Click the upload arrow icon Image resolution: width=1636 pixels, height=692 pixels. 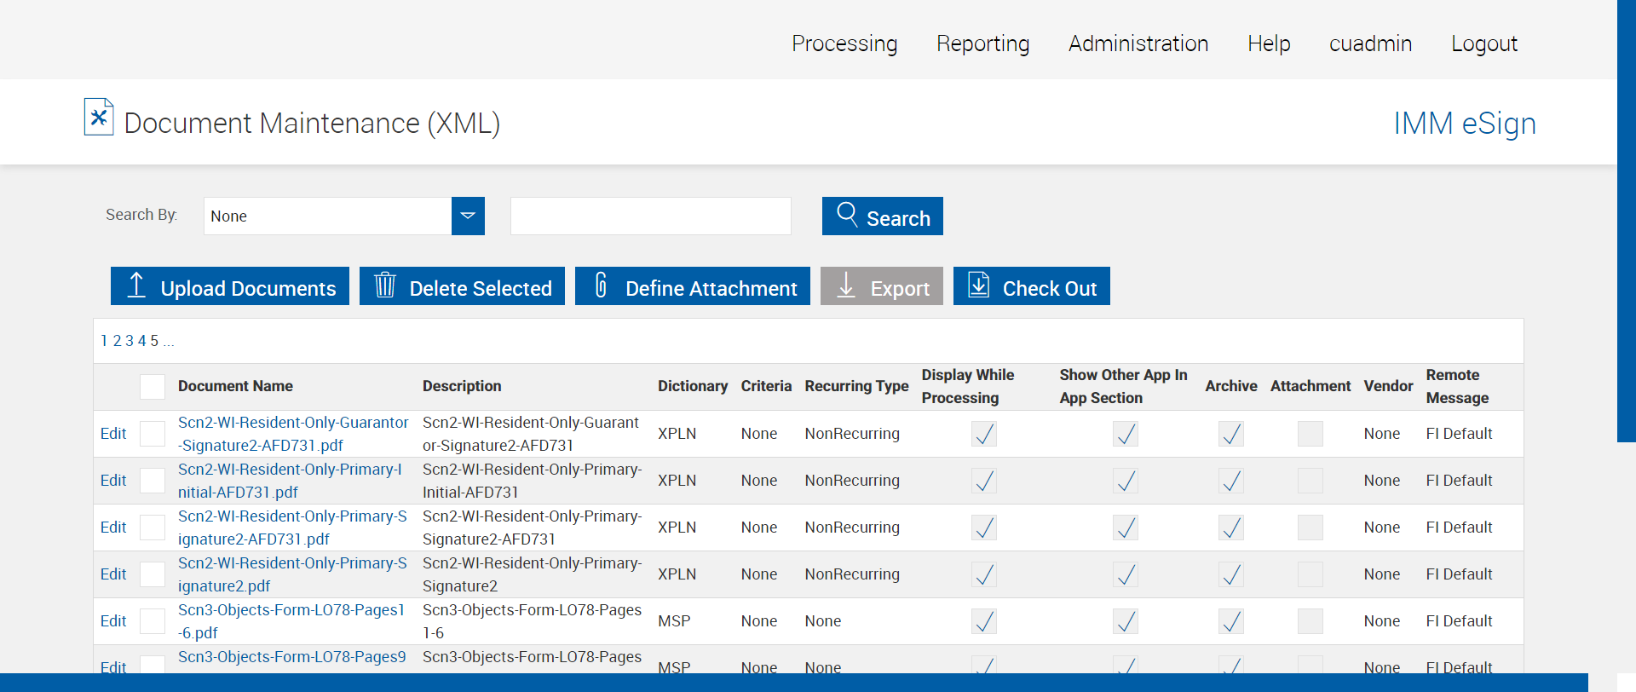click(x=136, y=285)
